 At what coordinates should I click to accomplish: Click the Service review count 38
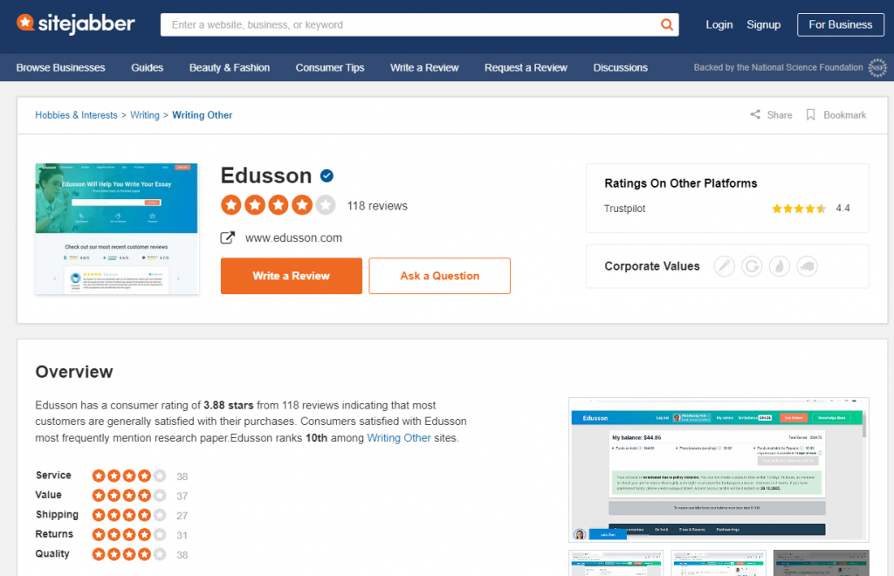[x=182, y=477]
